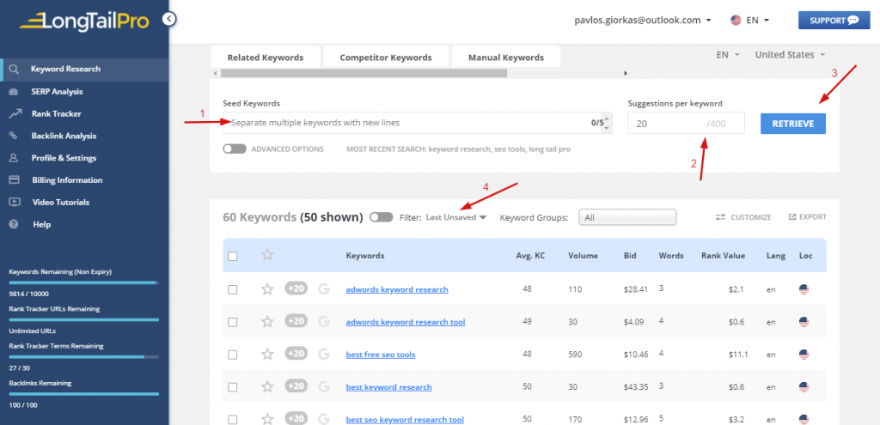This screenshot has height=425, width=880.
Task: Click the Backlinks Remaining progress bar
Action: click(x=83, y=393)
